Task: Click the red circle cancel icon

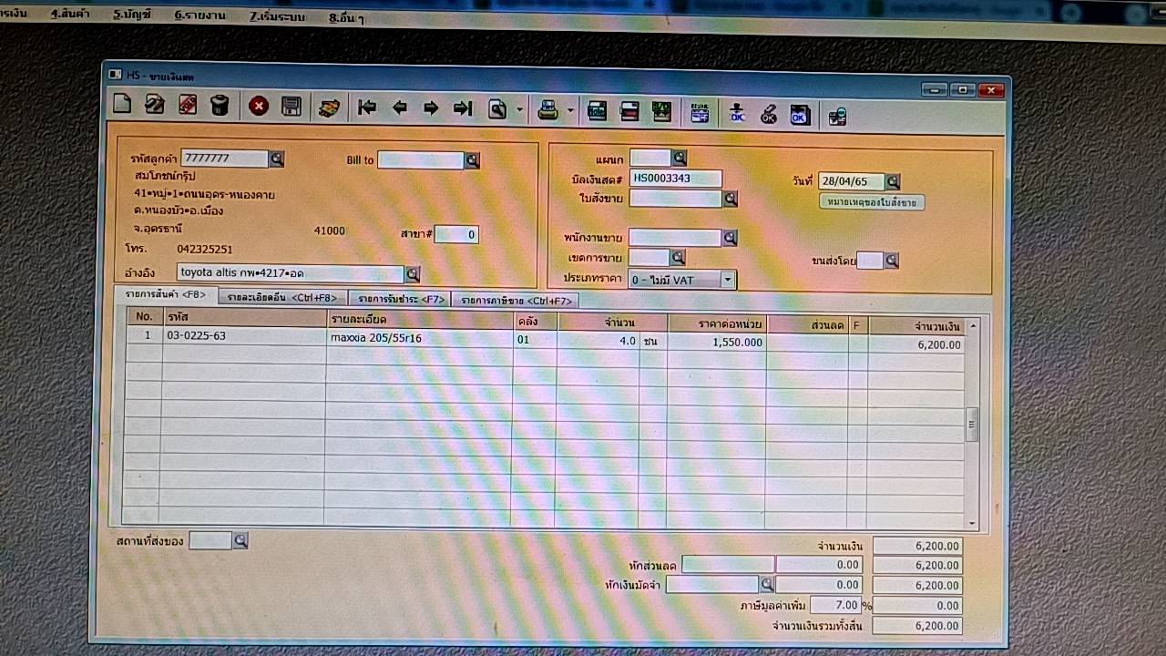Action: tap(259, 107)
